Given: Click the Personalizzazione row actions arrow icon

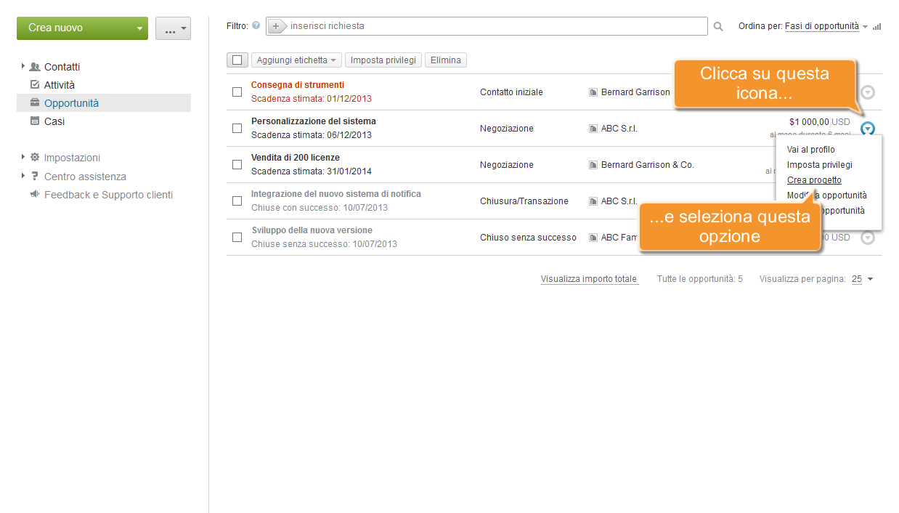Looking at the screenshot, I should pyautogui.click(x=868, y=129).
